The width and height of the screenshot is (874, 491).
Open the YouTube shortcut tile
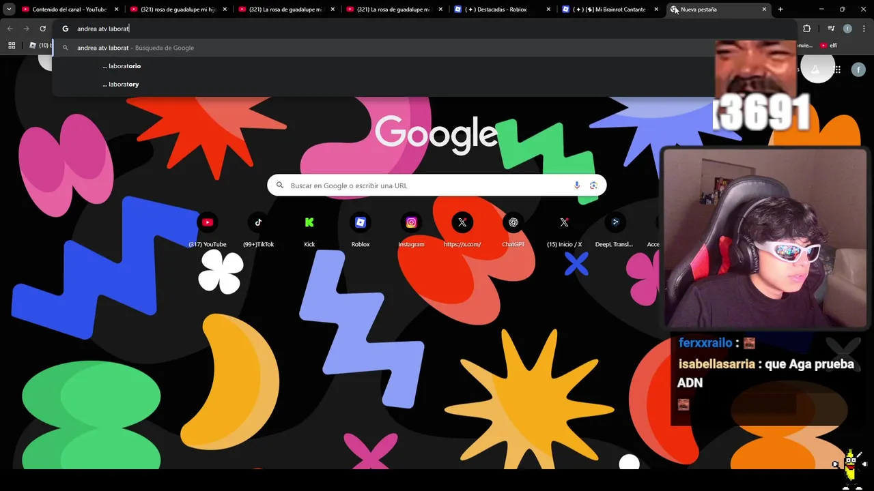[x=208, y=230]
